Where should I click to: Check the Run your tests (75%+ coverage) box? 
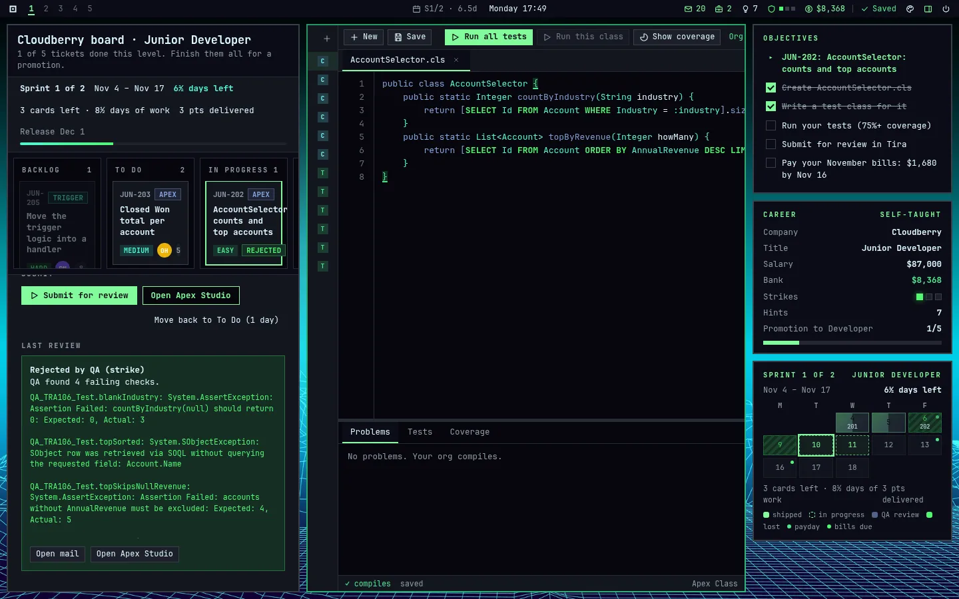[x=771, y=125]
